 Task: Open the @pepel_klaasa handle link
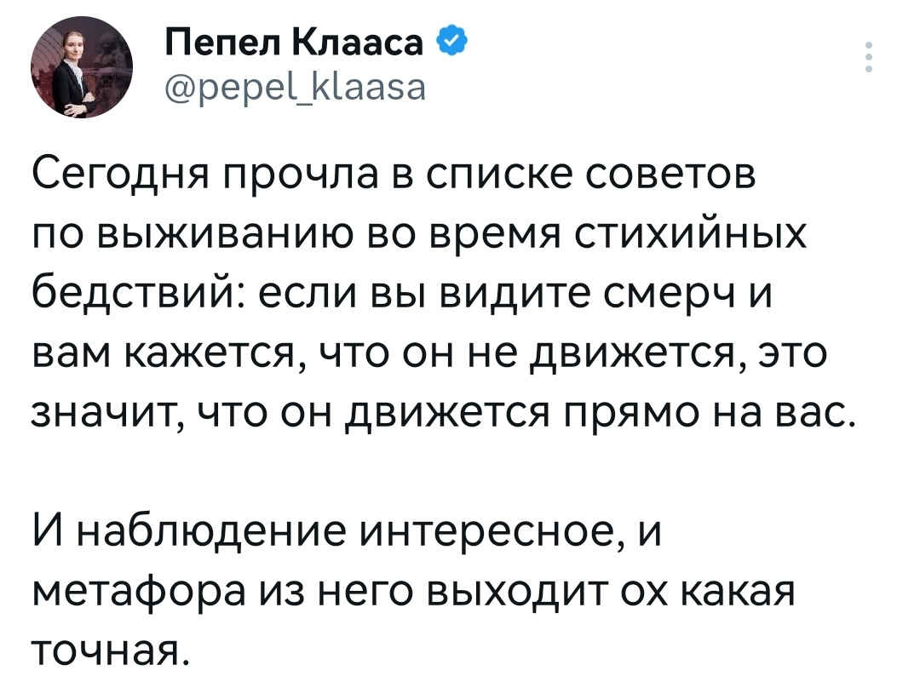click(x=287, y=86)
